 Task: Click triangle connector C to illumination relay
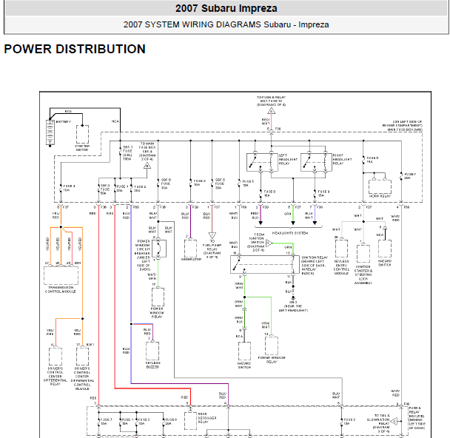[x=394, y=422]
